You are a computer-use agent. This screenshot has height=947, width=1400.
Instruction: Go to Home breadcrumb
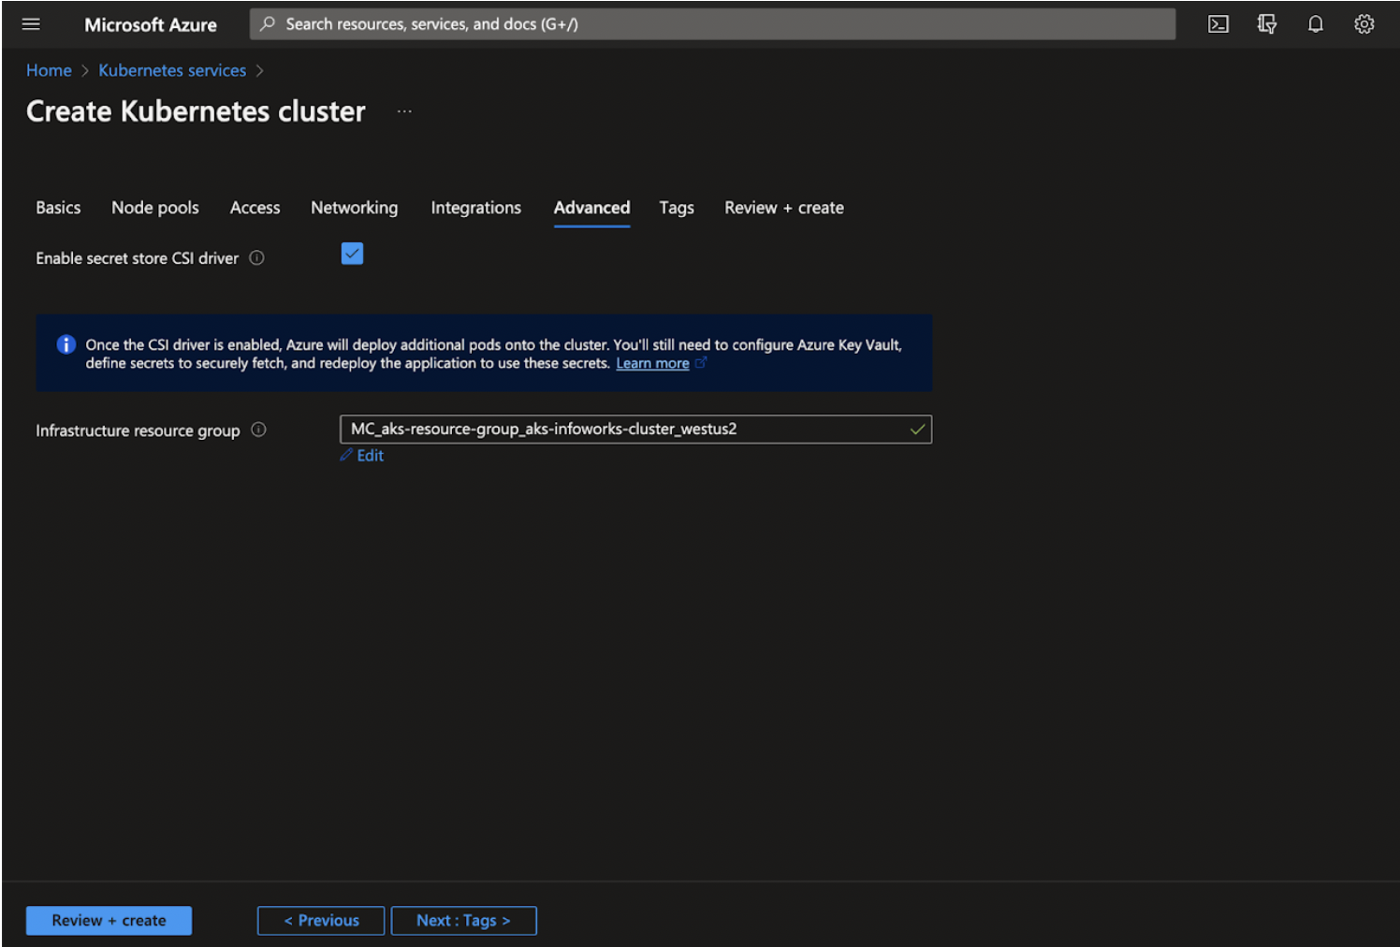coord(49,70)
